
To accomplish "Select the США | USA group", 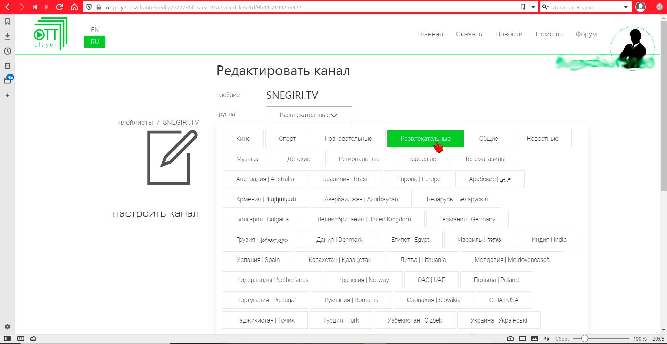I will coord(504,300).
